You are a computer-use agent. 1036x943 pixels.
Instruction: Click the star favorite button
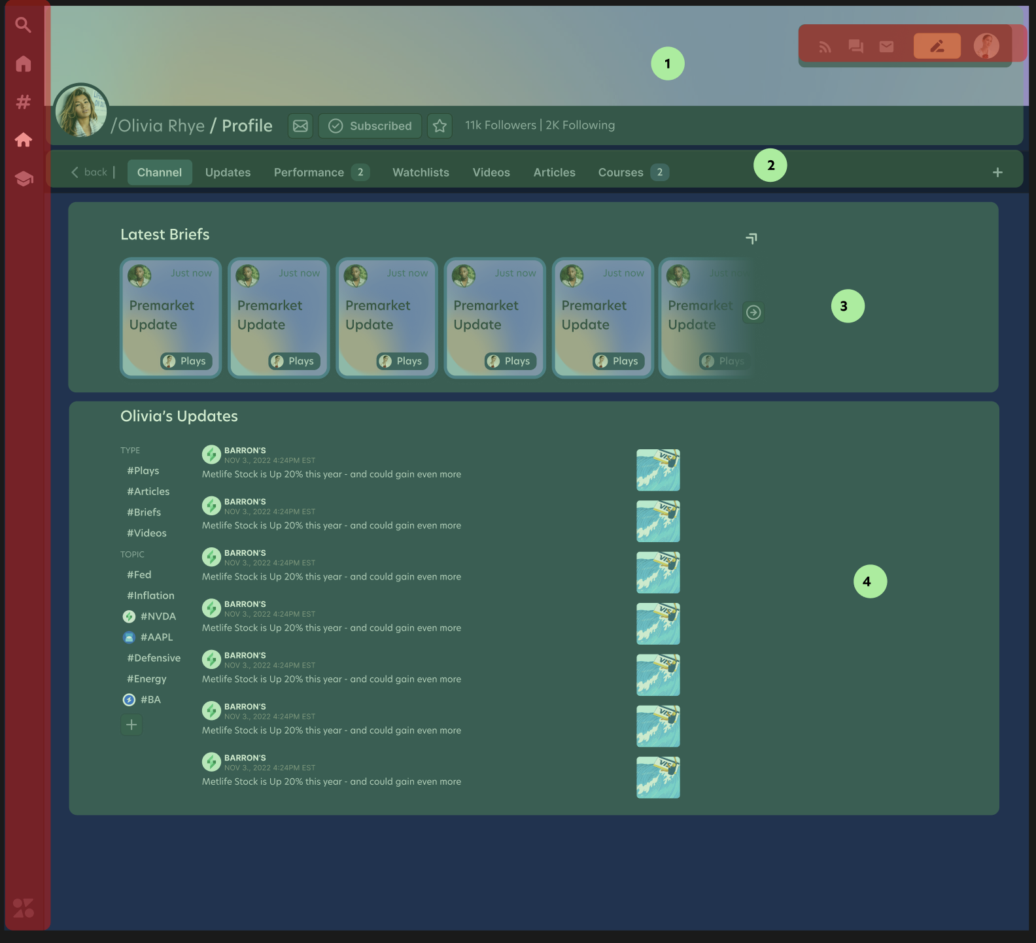440,126
